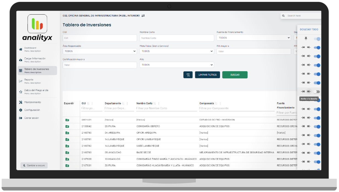
Task: Click sort icon on Departamento column
Action: click(x=123, y=104)
